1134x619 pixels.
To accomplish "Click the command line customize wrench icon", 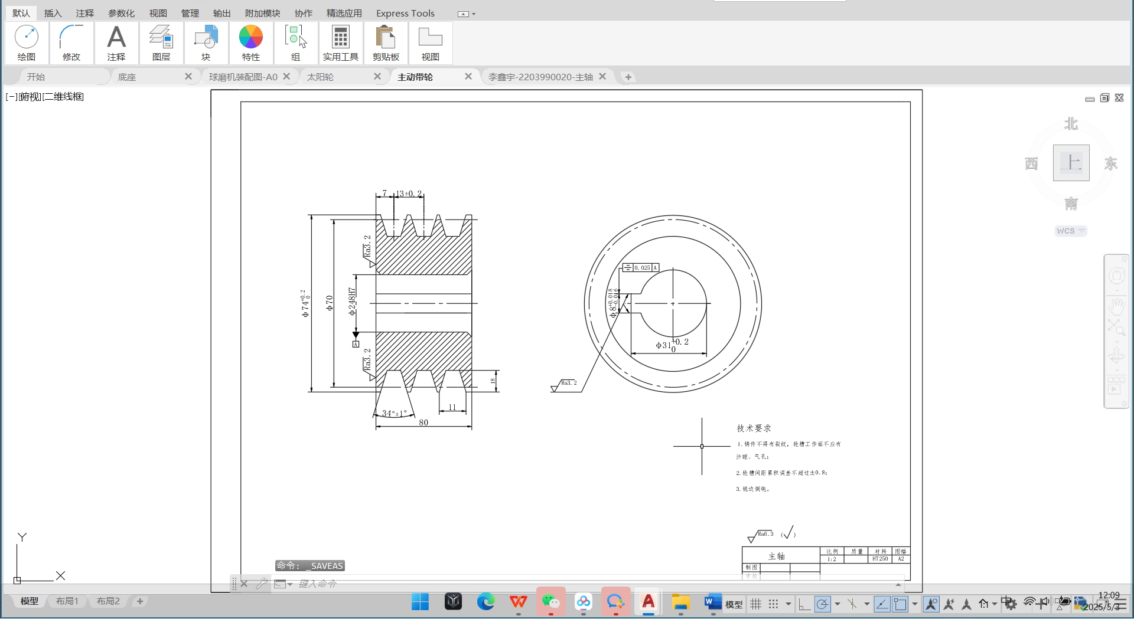I will click(261, 584).
